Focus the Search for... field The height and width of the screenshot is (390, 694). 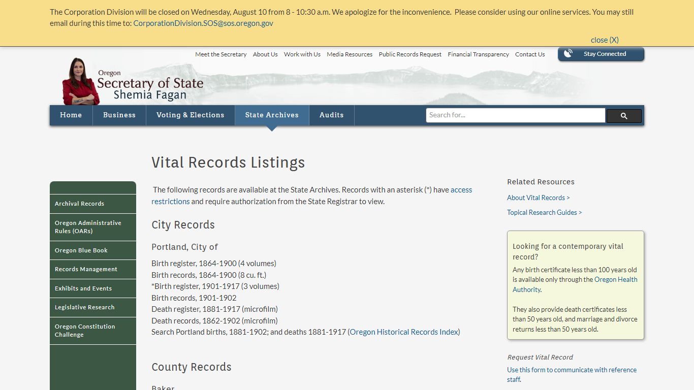pos(516,115)
